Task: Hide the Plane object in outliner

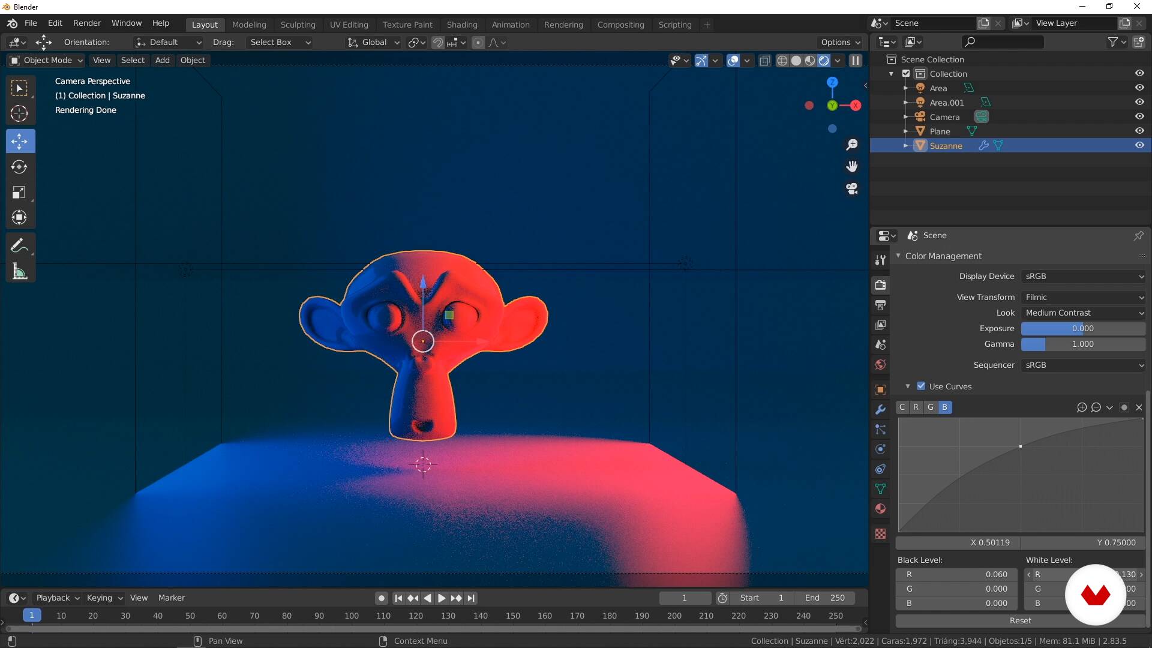Action: pos(1139,131)
